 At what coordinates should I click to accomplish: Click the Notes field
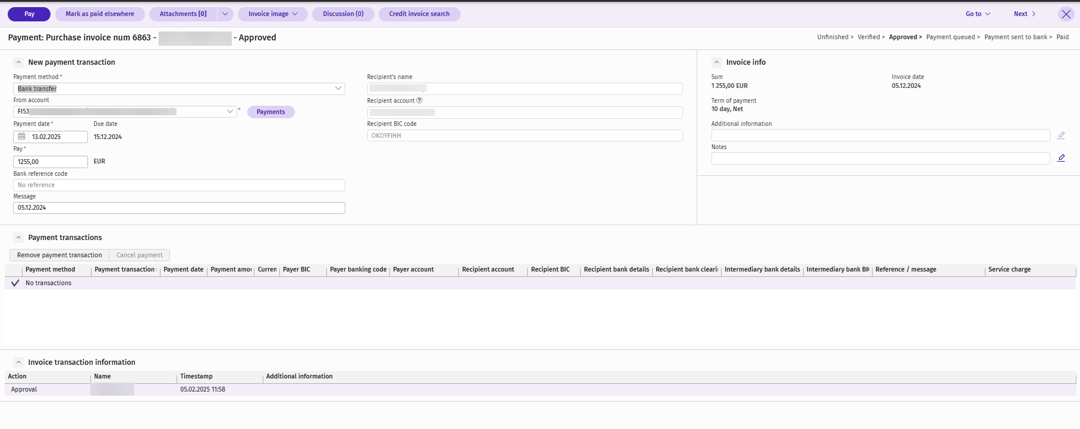click(x=881, y=158)
